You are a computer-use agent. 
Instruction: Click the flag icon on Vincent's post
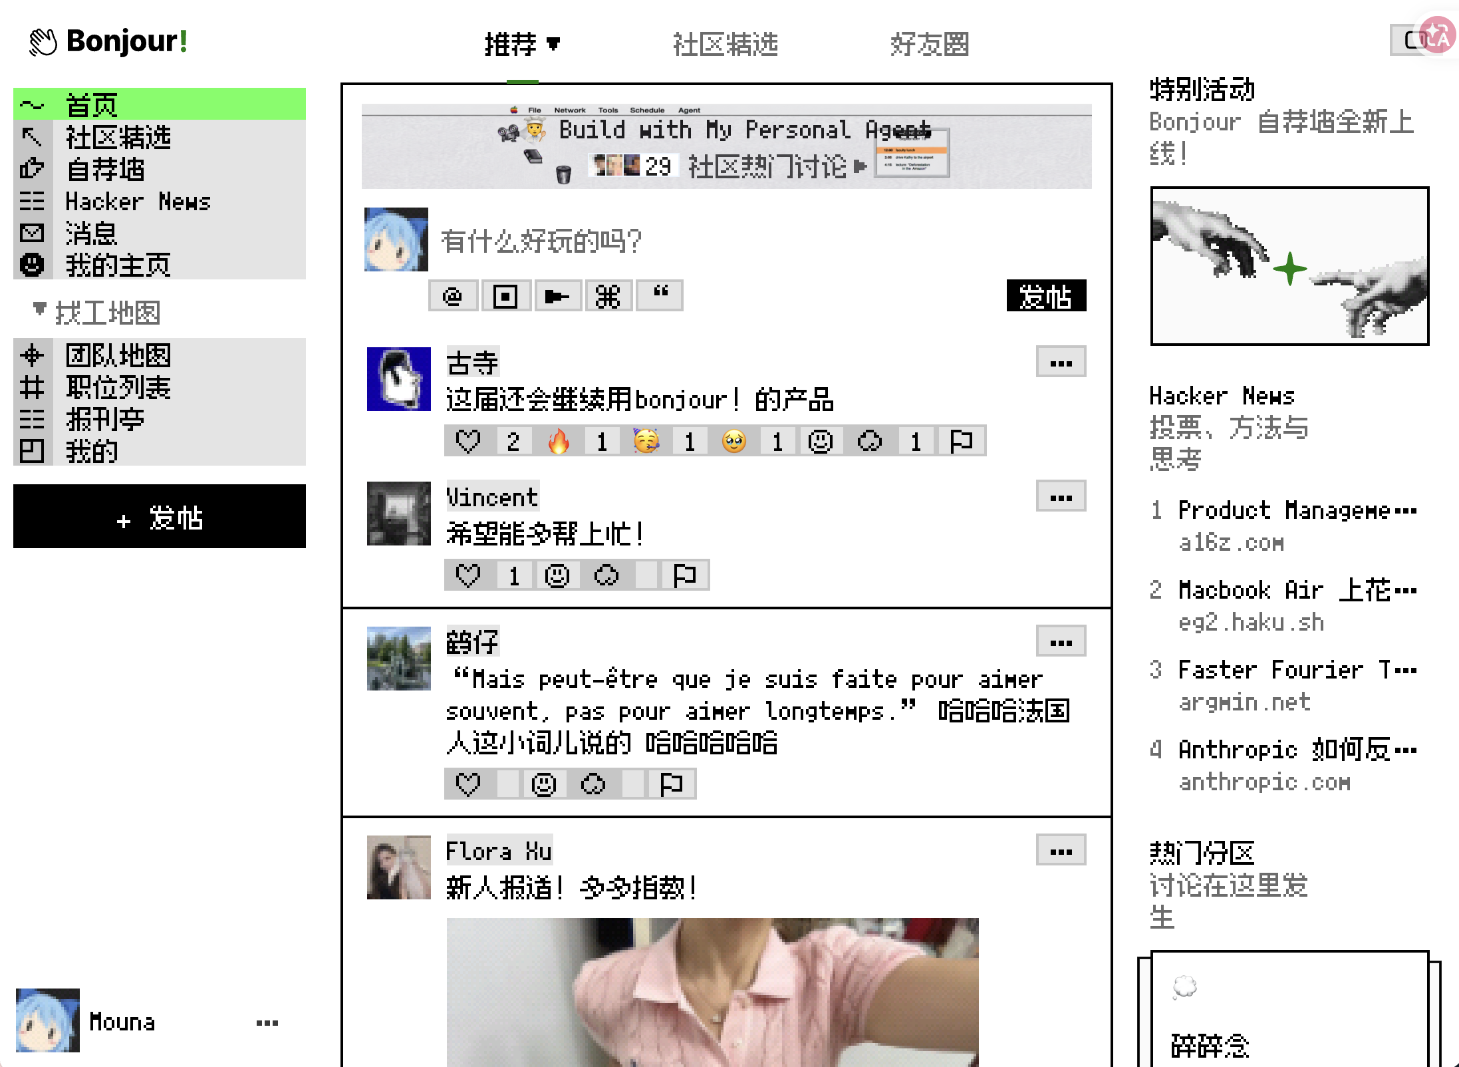(x=685, y=575)
